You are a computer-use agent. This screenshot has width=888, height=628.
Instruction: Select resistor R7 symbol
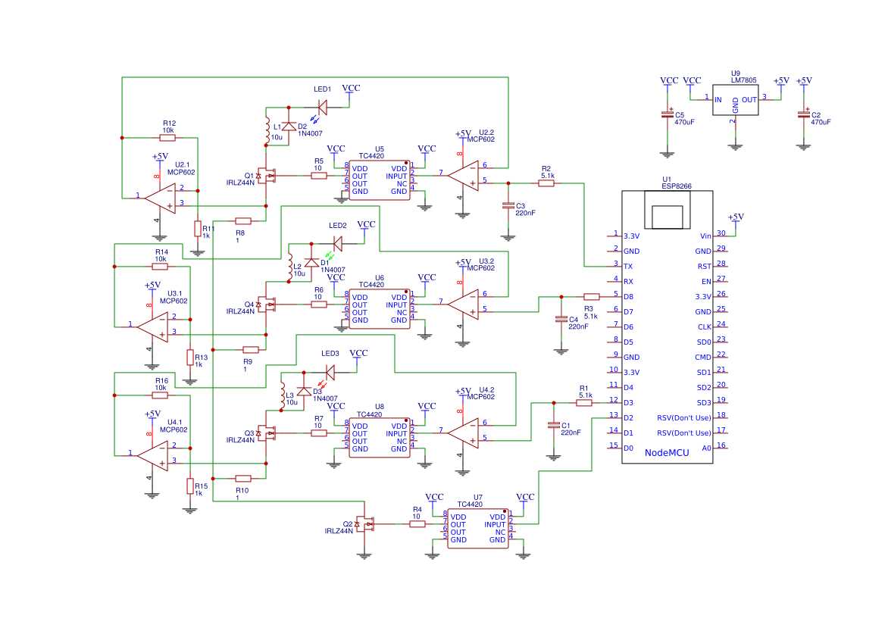point(319,433)
